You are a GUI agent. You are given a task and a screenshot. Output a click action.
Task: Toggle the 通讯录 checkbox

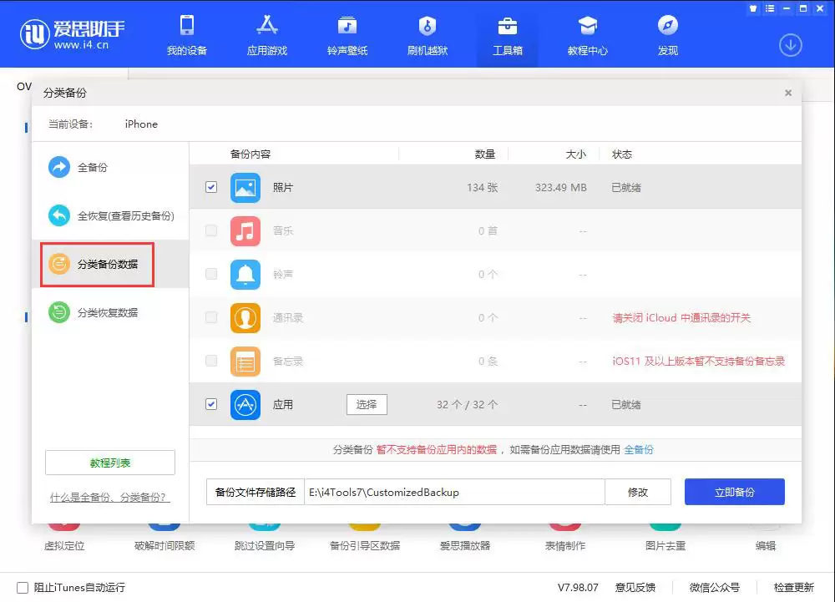point(211,318)
